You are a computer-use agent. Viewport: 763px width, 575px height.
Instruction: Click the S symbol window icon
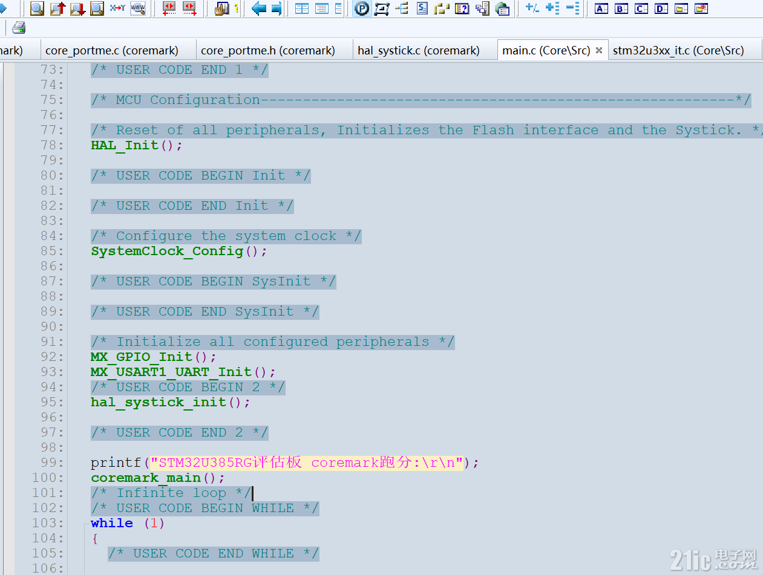422,8
